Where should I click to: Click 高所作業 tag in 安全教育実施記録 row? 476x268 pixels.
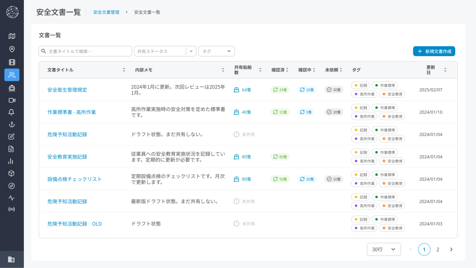click(364, 161)
